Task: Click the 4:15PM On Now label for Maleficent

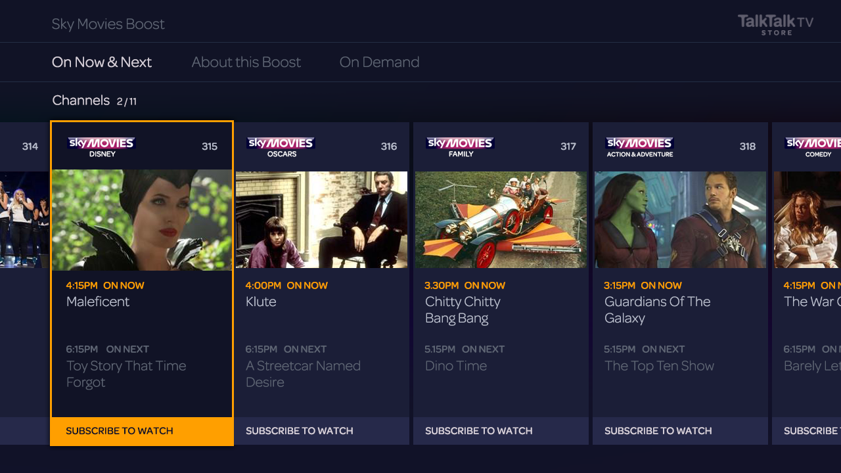Action: click(105, 286)
